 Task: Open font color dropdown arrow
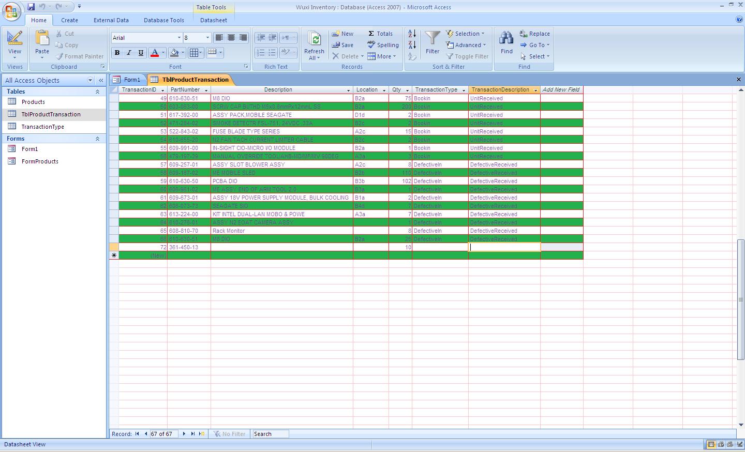pos(163,53)
